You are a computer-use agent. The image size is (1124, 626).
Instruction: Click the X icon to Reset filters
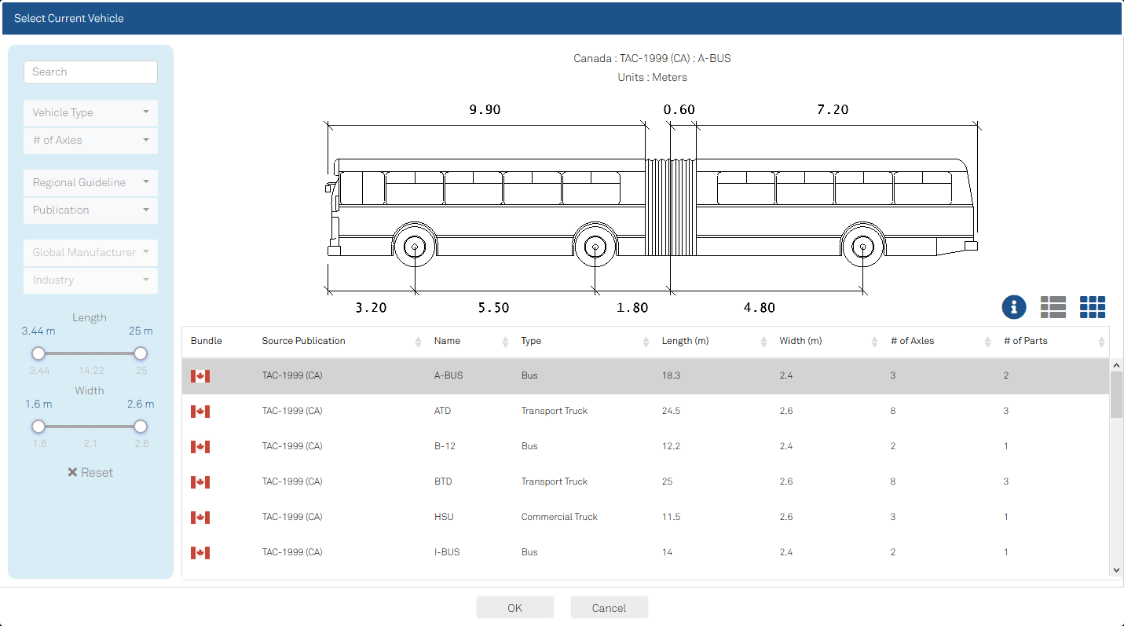73,472
